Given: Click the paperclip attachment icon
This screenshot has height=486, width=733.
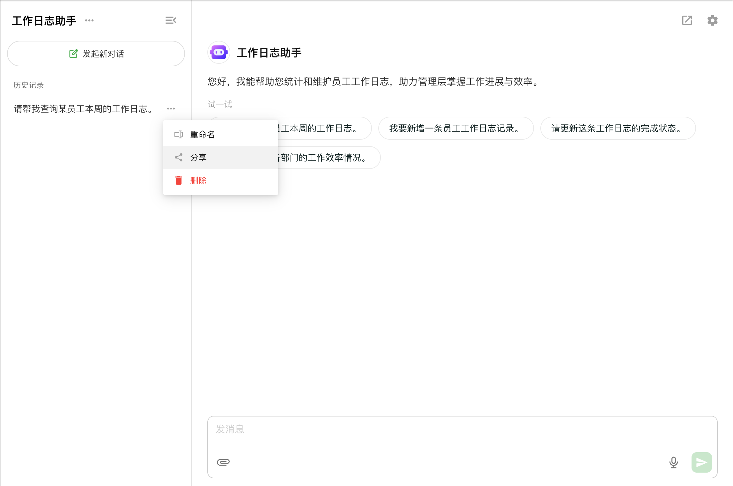Looking at the screenshot, I should [x=223, y=462].
